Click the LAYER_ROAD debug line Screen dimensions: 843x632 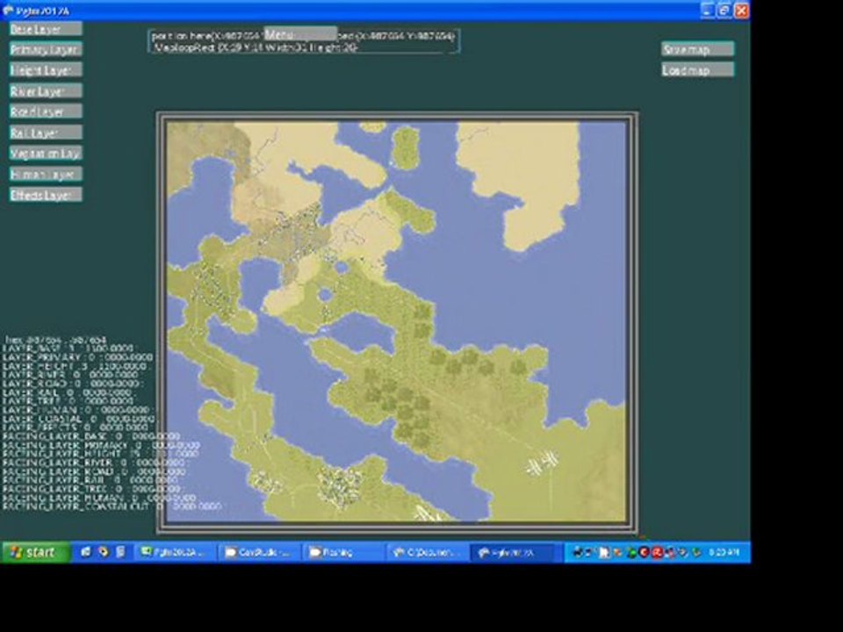tap(73, 384)
